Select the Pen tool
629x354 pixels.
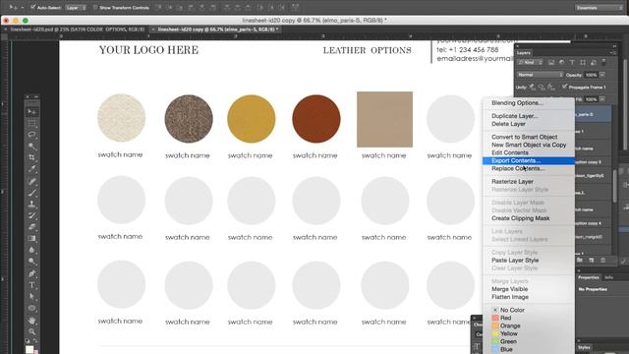32,273
